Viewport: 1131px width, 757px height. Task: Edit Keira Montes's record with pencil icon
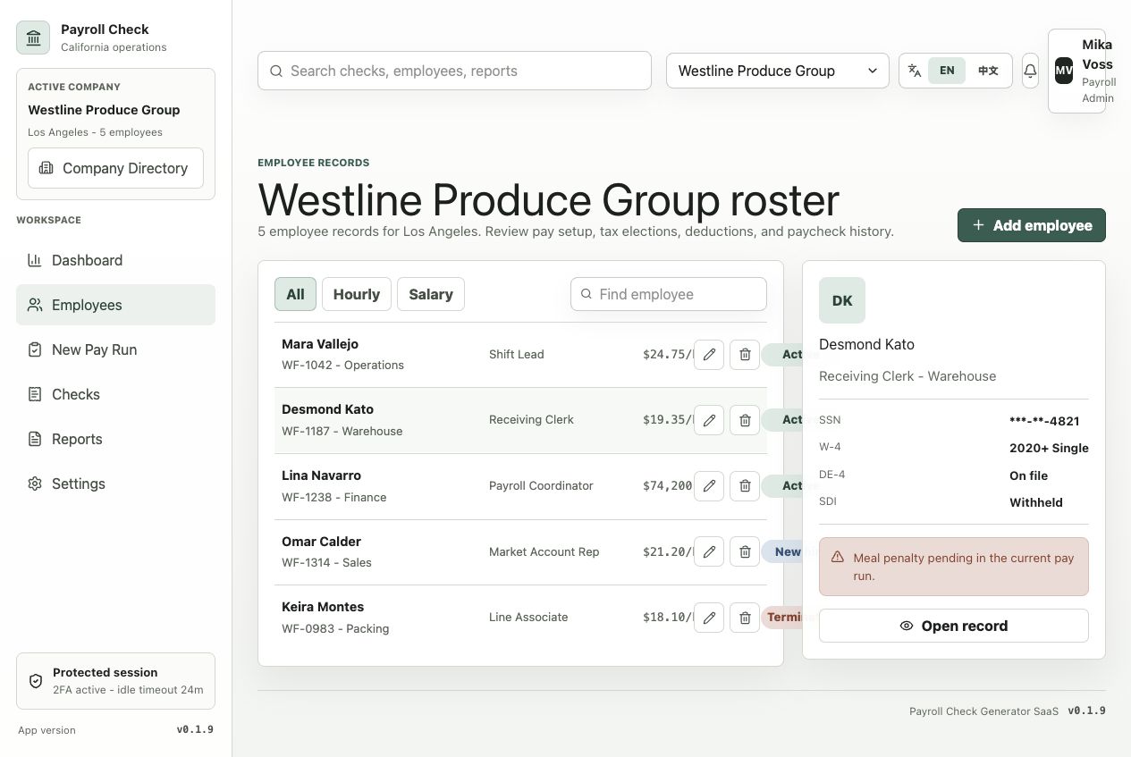(709, 618)
